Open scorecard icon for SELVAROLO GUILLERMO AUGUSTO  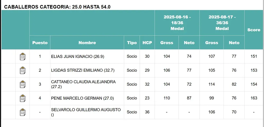click(23, 112)
